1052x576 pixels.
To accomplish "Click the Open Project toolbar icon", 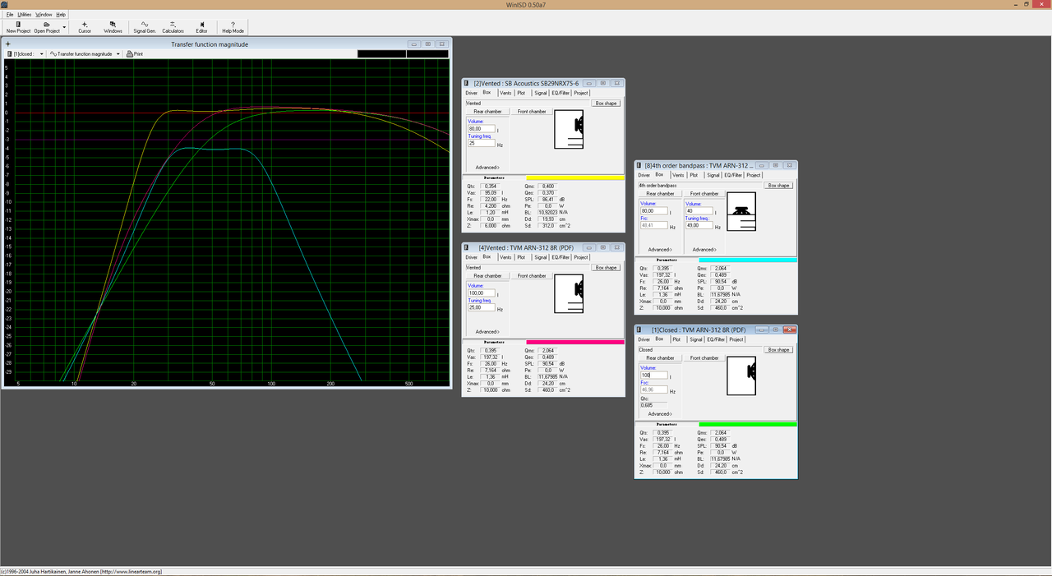I will point(47,27).
